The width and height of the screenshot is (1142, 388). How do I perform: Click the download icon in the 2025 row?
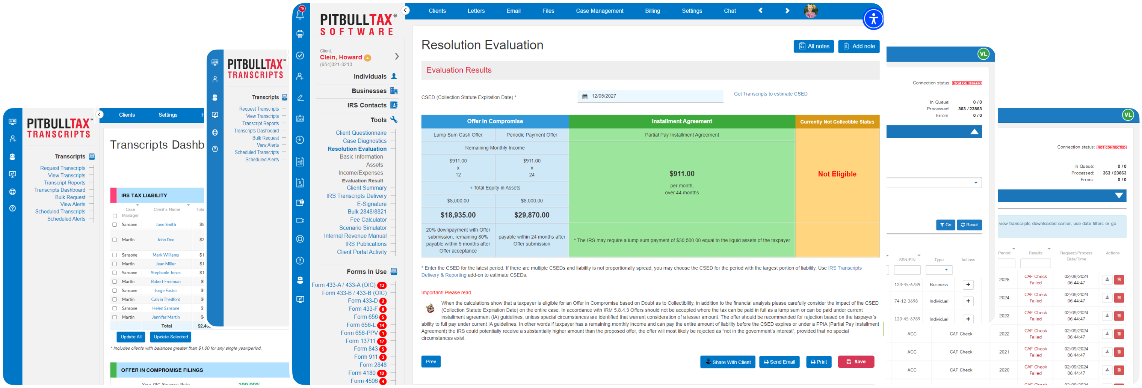(x=1107, y=280)
